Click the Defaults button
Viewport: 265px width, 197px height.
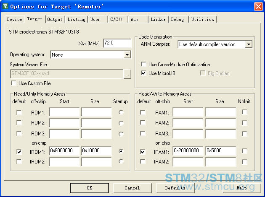tap(175, 188)
